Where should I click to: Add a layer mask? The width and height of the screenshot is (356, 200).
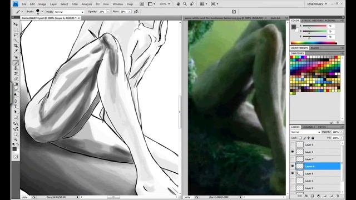(x=313, y=196)
